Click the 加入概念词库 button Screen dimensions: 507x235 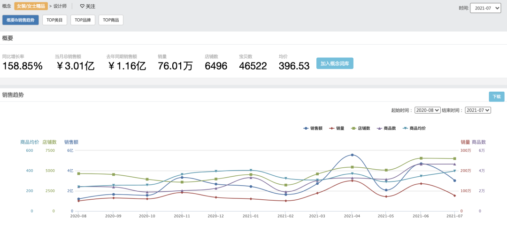point(335,63)
